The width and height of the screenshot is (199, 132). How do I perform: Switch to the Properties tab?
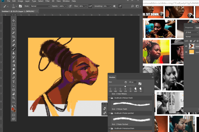coord(189,27)
